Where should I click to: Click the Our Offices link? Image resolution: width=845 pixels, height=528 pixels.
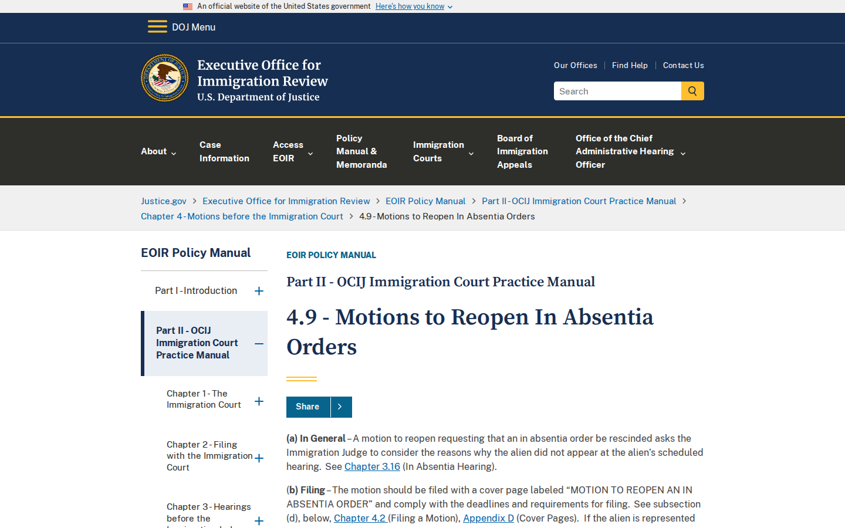tap(575, 65)
